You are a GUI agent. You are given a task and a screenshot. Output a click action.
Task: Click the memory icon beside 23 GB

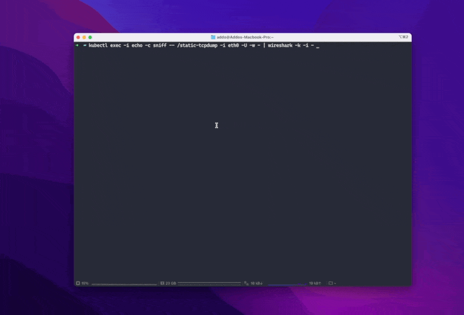tap(162, 283)
